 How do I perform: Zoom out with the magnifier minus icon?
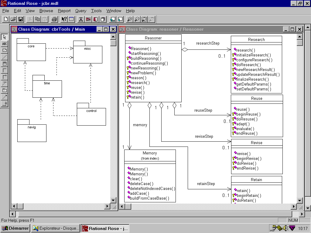pyautogui.click(x=137, y=19)
